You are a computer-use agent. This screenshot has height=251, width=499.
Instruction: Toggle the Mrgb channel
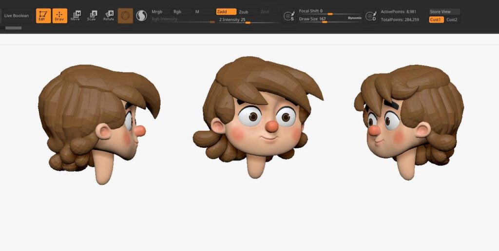point(160,12)
